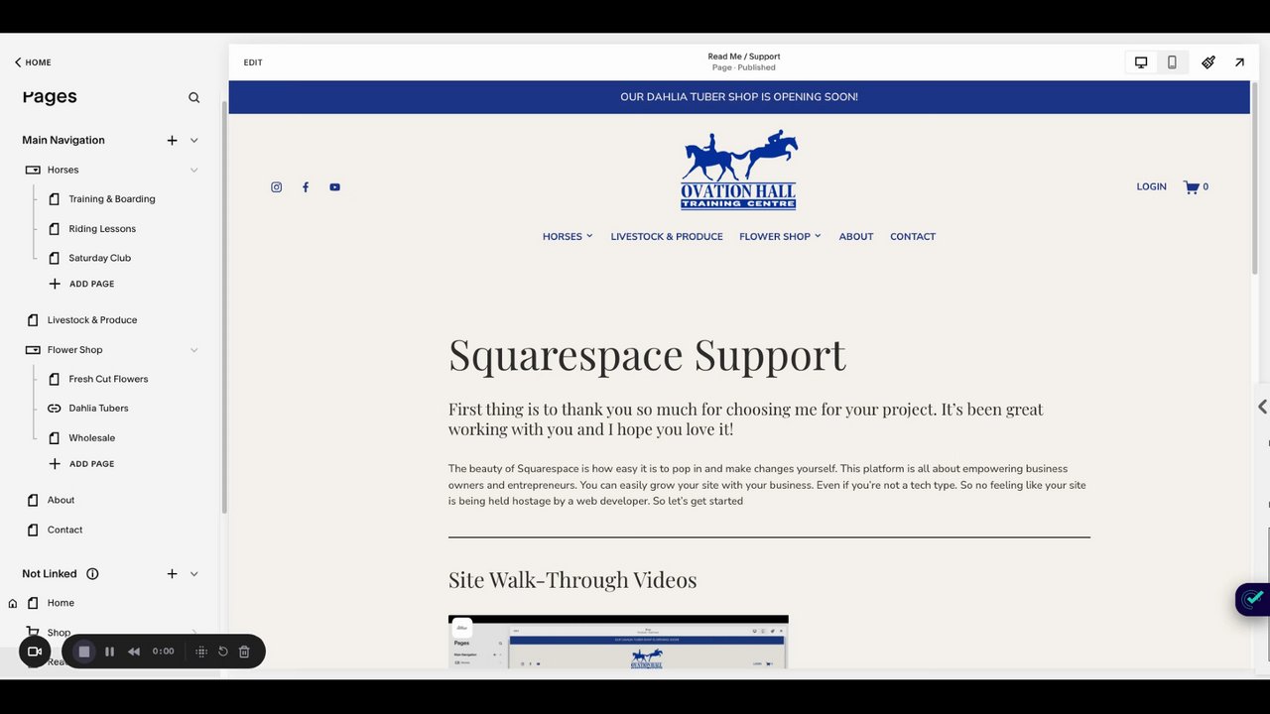This screenshot has height=714, width=1270.
Task: Search pages with the magnifier icon
Action: [x=194, y=97]
